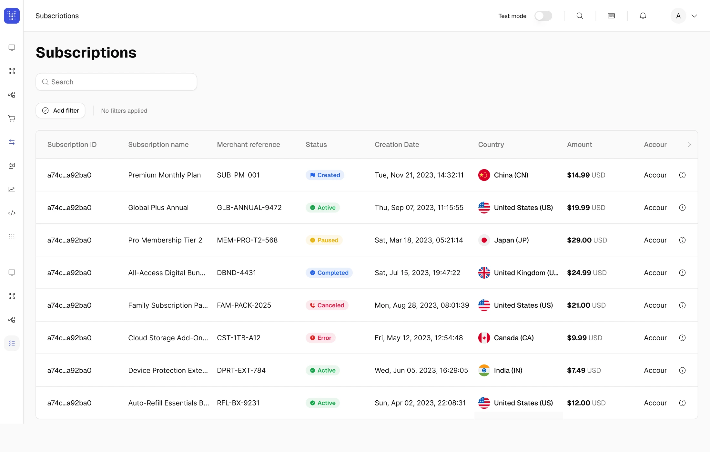This screenshot has height=452, width=710.
Task: Open the shopping cart sidebar icon
Action: point(12,118)
